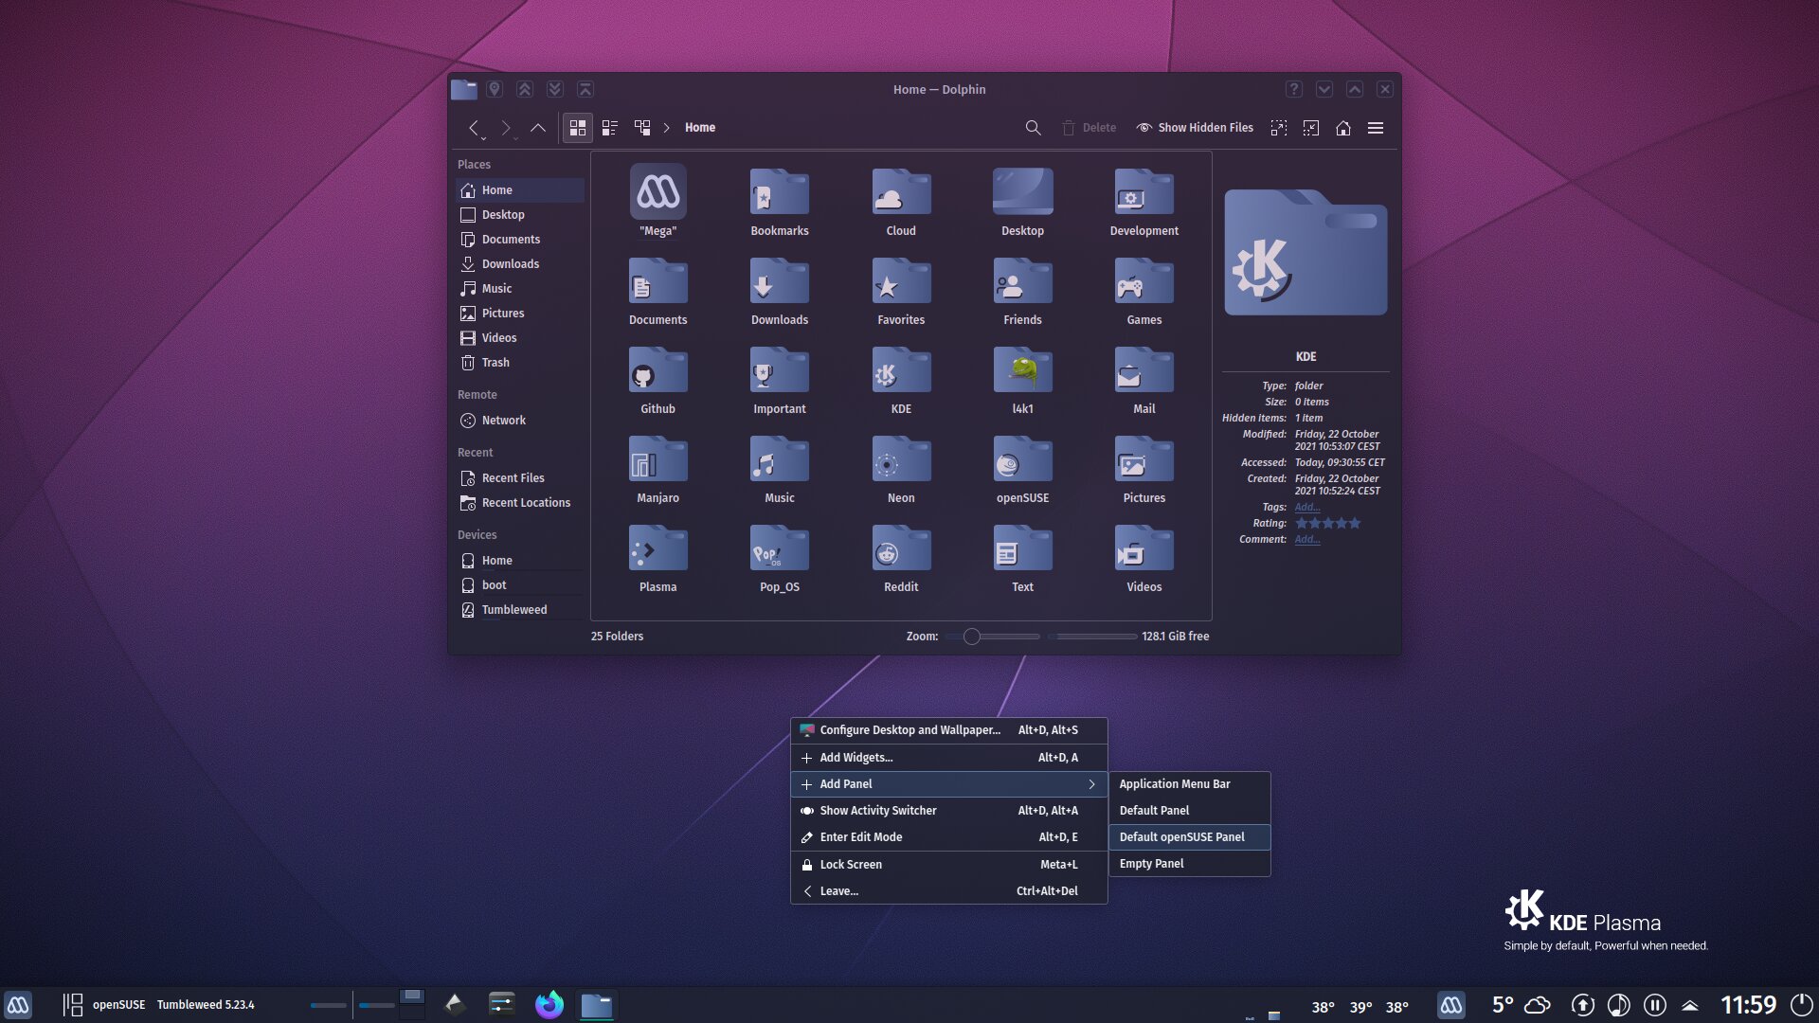
Task: Click the Select All toolbar icon
Action: [1279, 128]
